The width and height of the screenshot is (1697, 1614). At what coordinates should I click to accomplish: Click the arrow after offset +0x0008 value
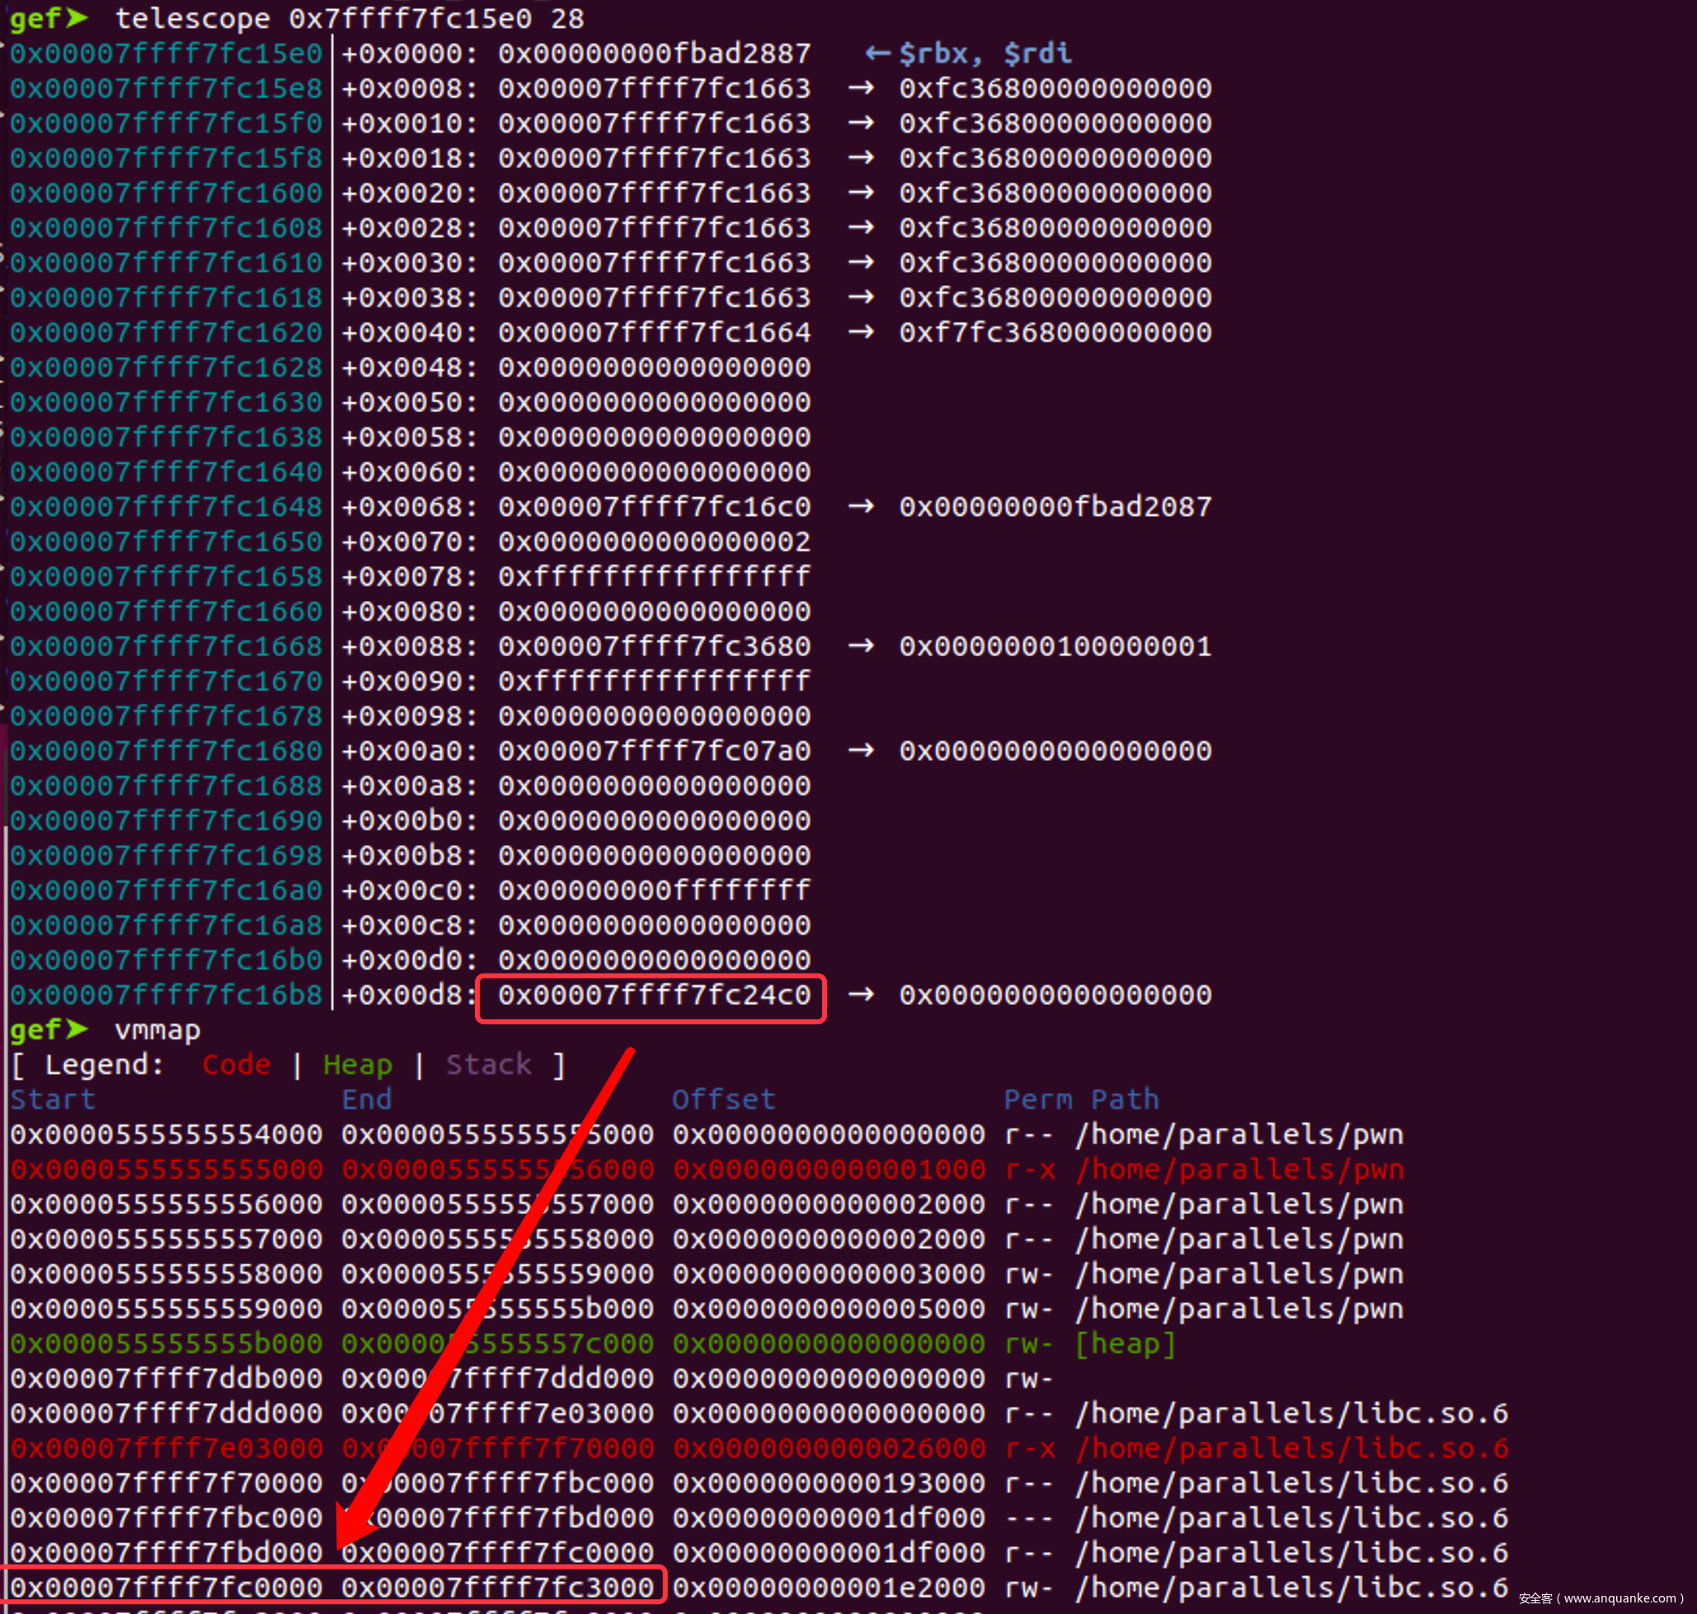861,89
